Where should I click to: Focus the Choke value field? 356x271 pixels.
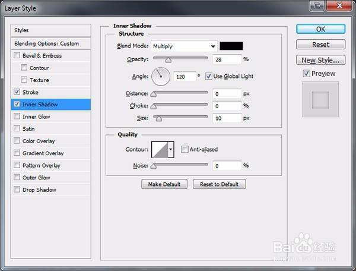point(227,106)
